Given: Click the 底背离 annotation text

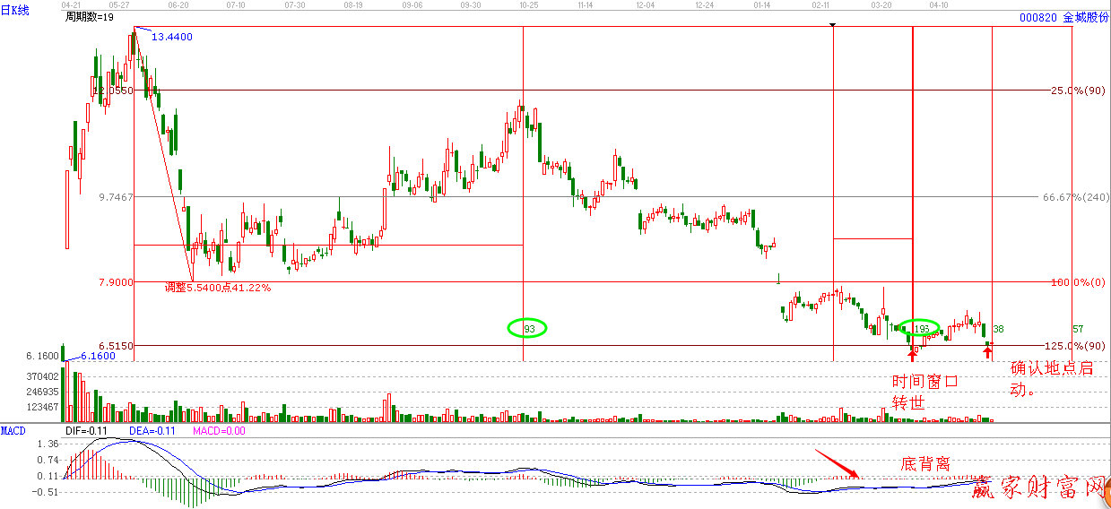Looking at the screenshot, I should coord(924,463).
